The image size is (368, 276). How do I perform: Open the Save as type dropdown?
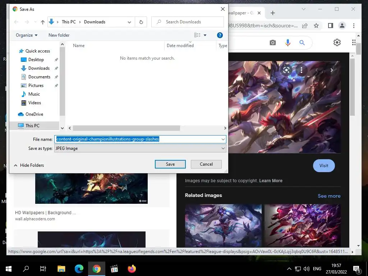point(140,148)
